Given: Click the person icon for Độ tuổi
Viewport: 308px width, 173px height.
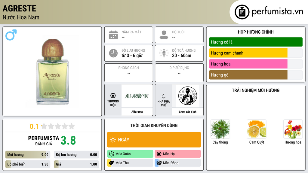Looking at the screenshot, I should (x=164, y=35).
